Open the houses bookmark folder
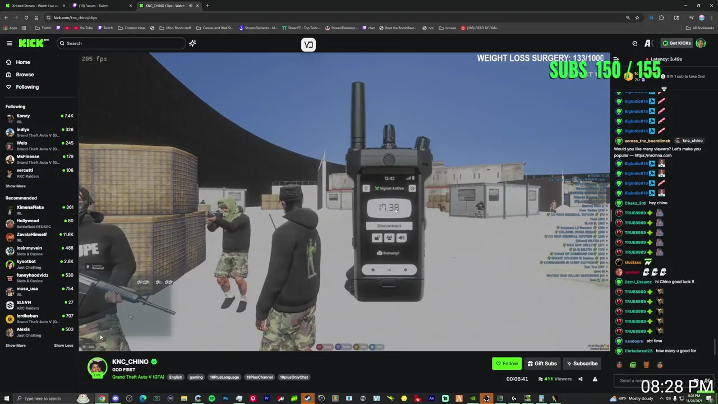The width and height of the screenshot is (718, 404). 447,27
